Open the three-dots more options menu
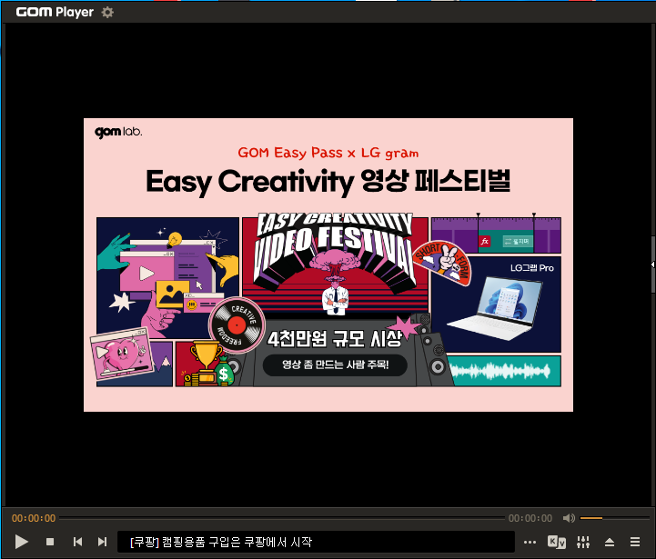Viewport: 656px width, 559px height. (x=530, y=543)
